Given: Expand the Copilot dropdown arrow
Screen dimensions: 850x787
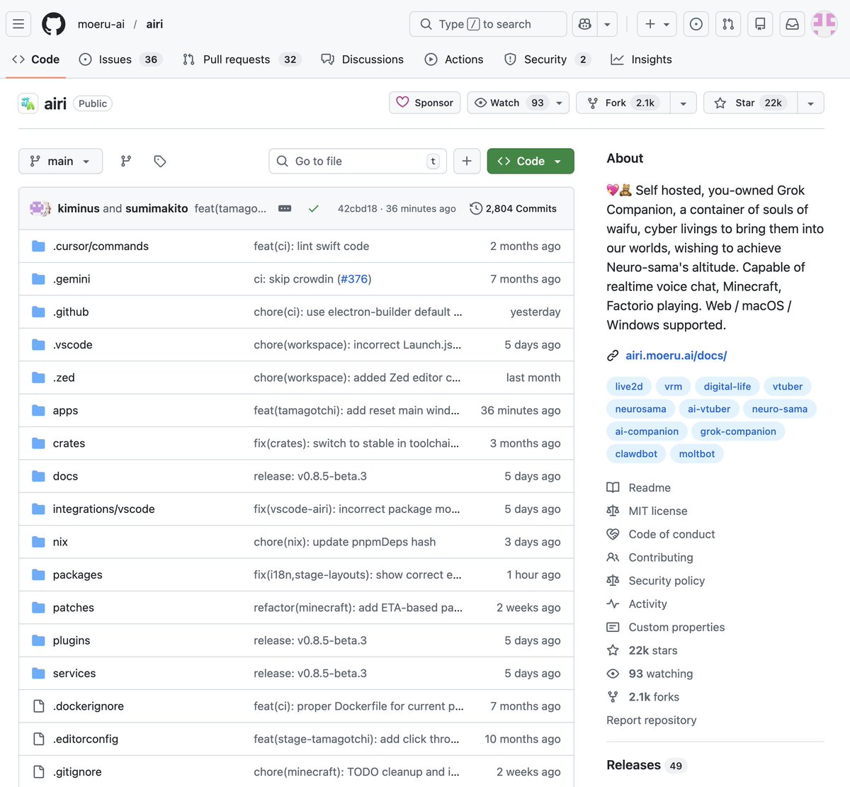Looking at the screenshot, I should pyautogui.click(x=607, y=24).
